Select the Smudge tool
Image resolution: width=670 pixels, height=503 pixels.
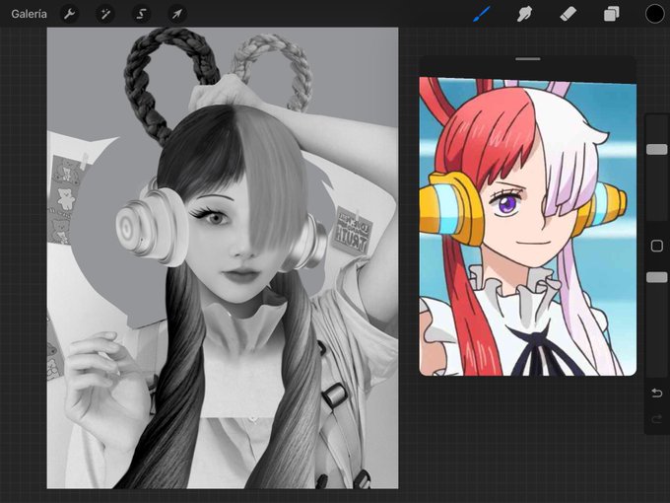point(524,14)
